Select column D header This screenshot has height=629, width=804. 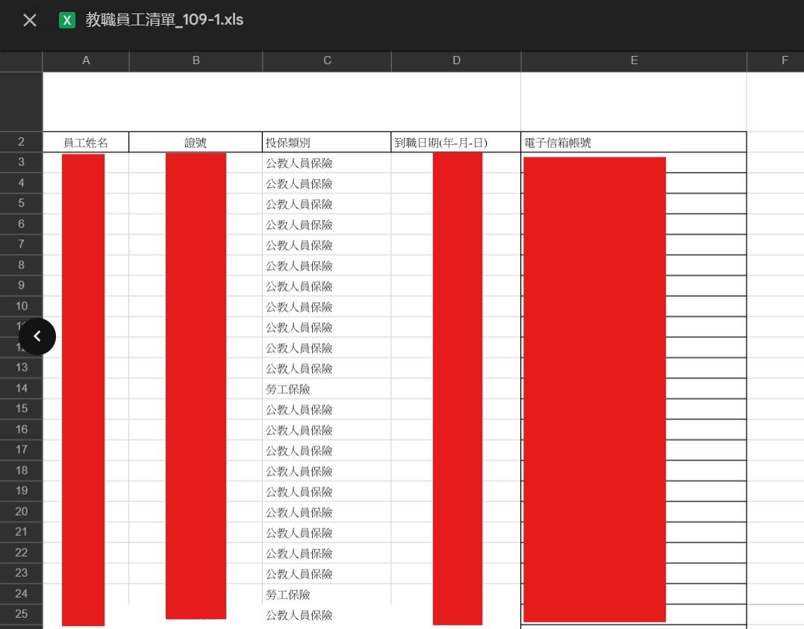(x=456, y=60)
